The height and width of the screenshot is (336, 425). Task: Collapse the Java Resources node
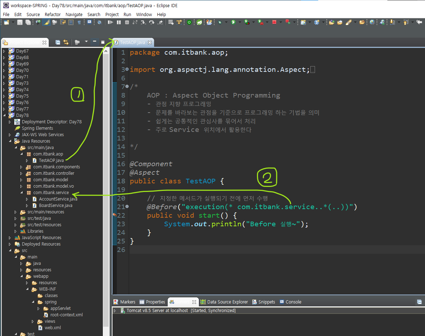pyautogui.click(x=10, y=141)
